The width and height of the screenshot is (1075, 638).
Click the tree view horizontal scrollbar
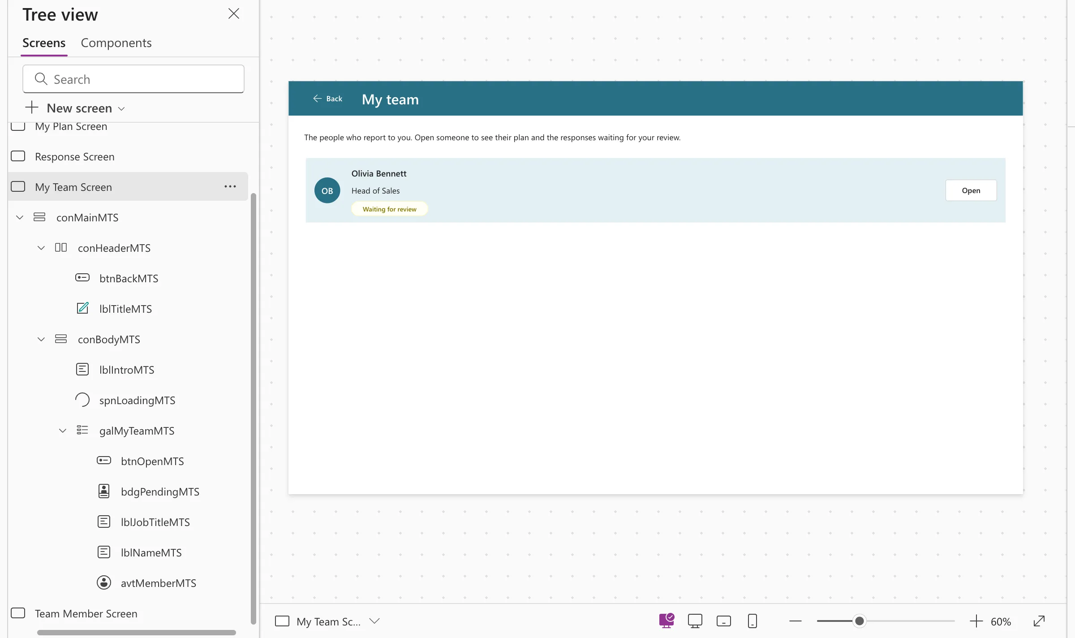pyautogui.click(x=137, y=633)
